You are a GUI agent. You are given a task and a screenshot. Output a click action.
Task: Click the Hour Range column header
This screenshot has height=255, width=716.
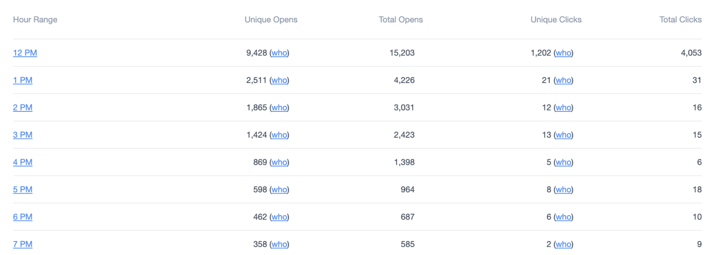point(35,19)
